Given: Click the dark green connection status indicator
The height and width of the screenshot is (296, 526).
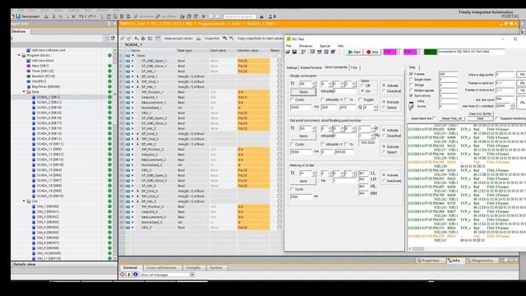Looking at the screenshot, I should [430, 52].
